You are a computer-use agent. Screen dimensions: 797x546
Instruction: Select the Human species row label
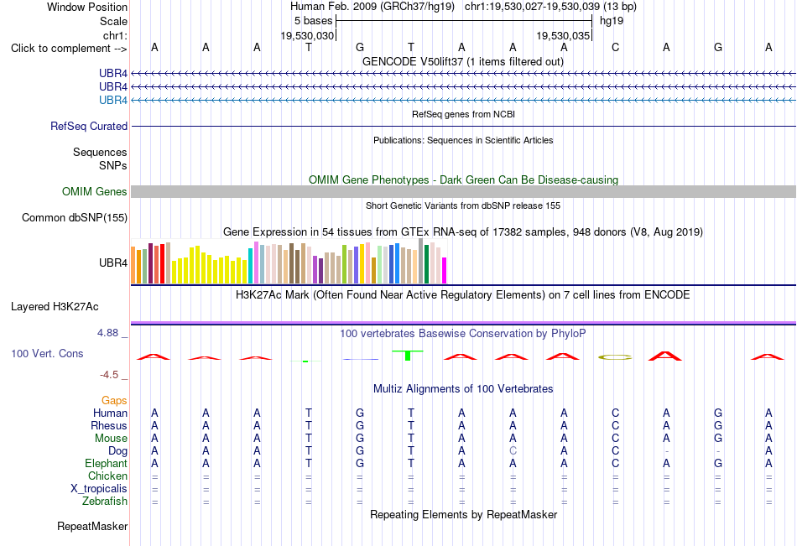[x=110, y=413]
